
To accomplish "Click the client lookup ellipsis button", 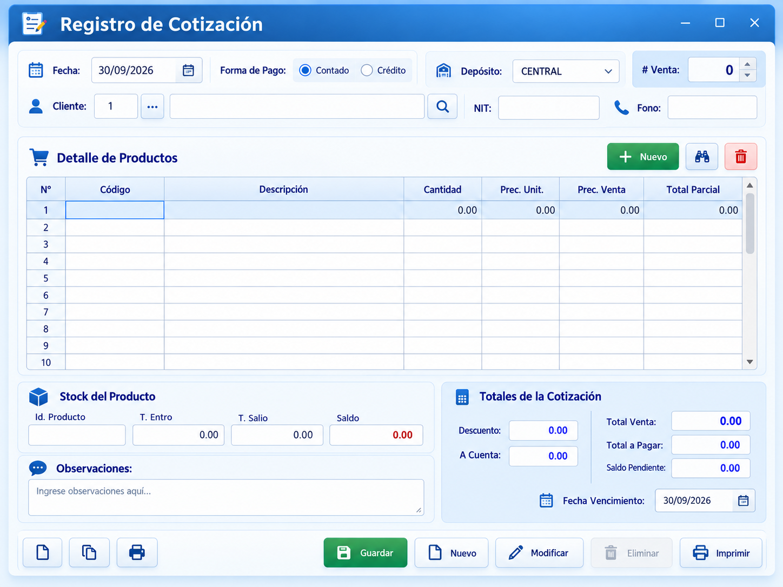I will [152, 106].
